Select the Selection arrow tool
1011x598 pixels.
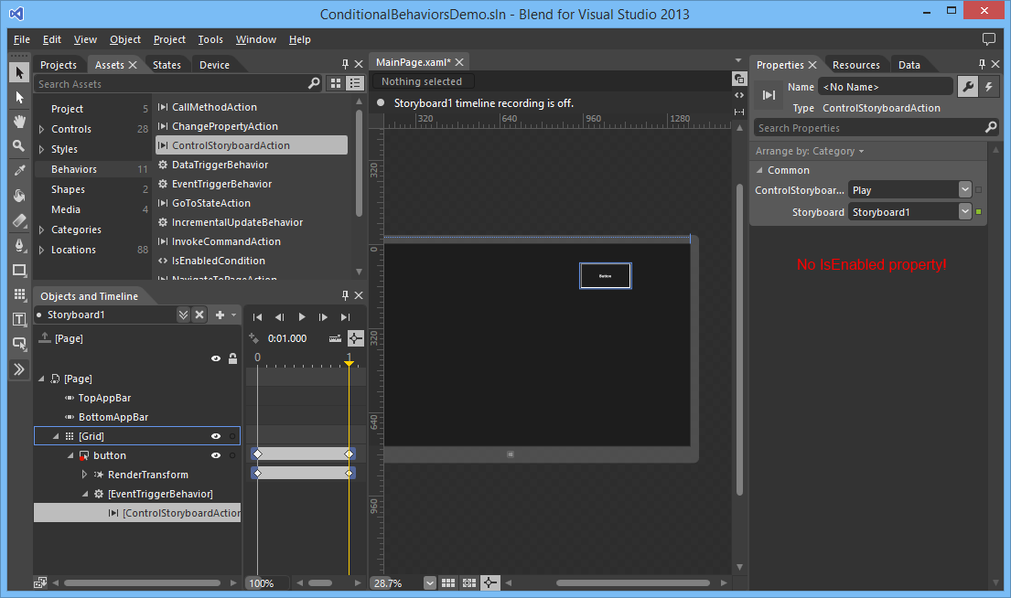[19, 72]
